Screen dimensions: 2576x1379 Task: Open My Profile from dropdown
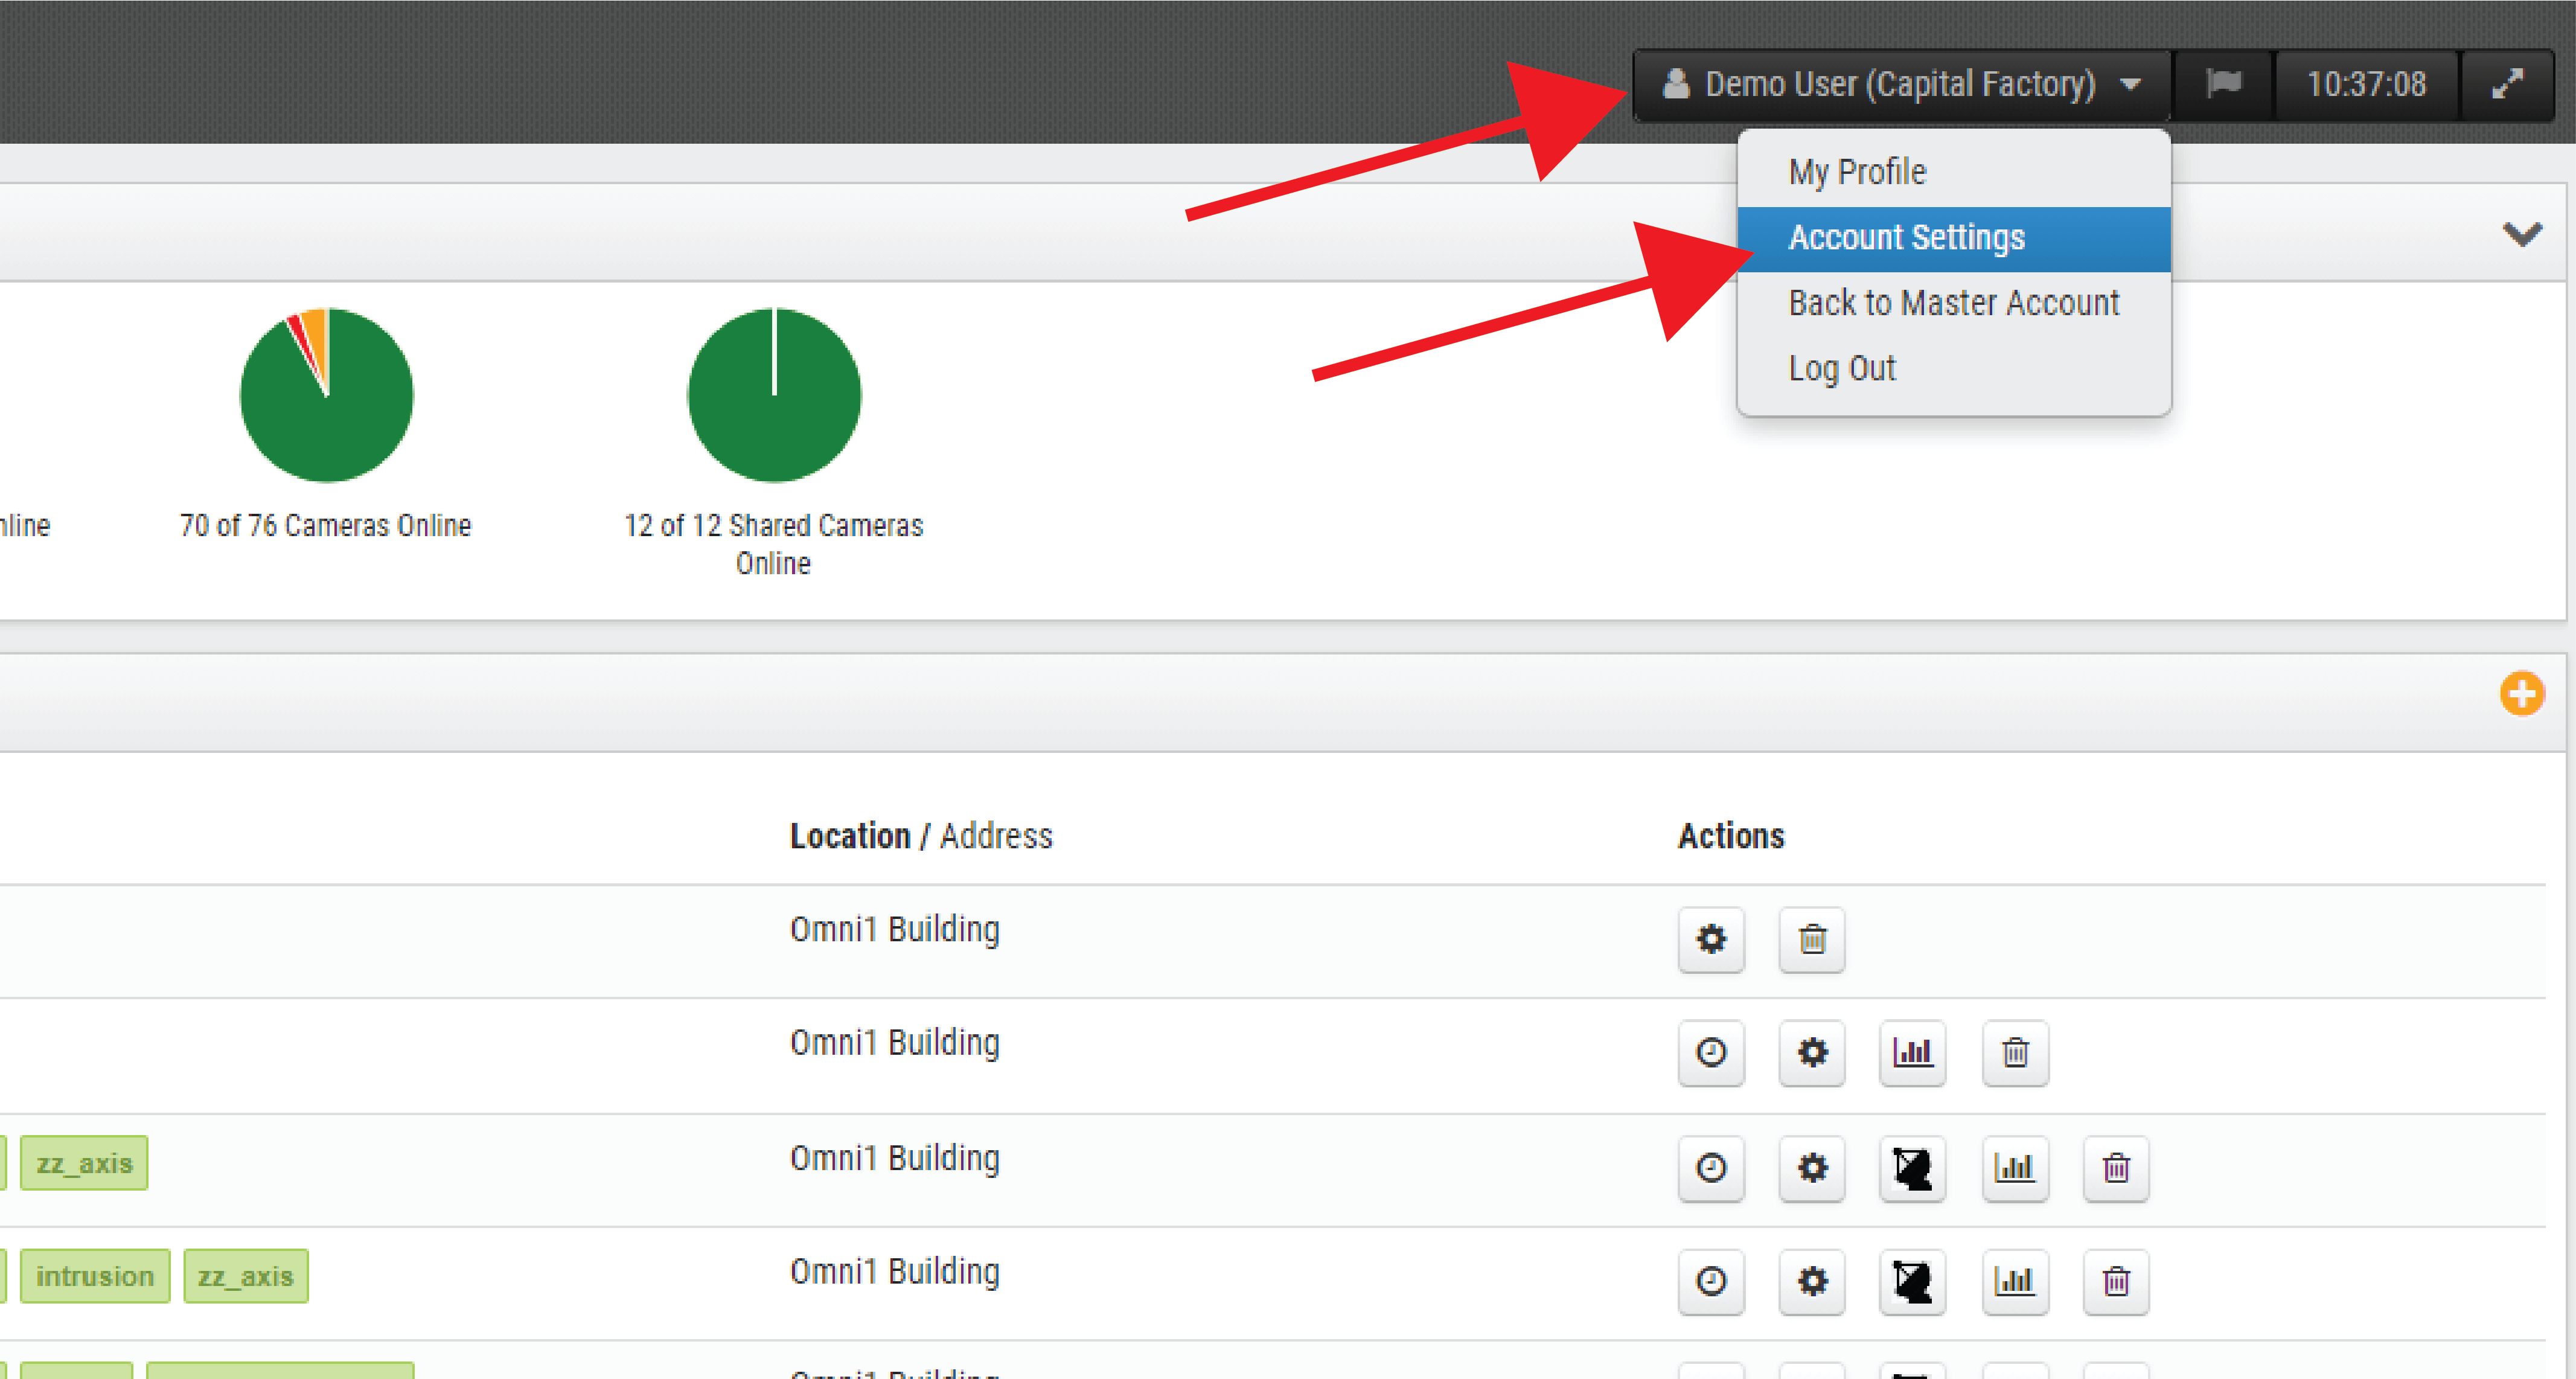coord(1857,172)
